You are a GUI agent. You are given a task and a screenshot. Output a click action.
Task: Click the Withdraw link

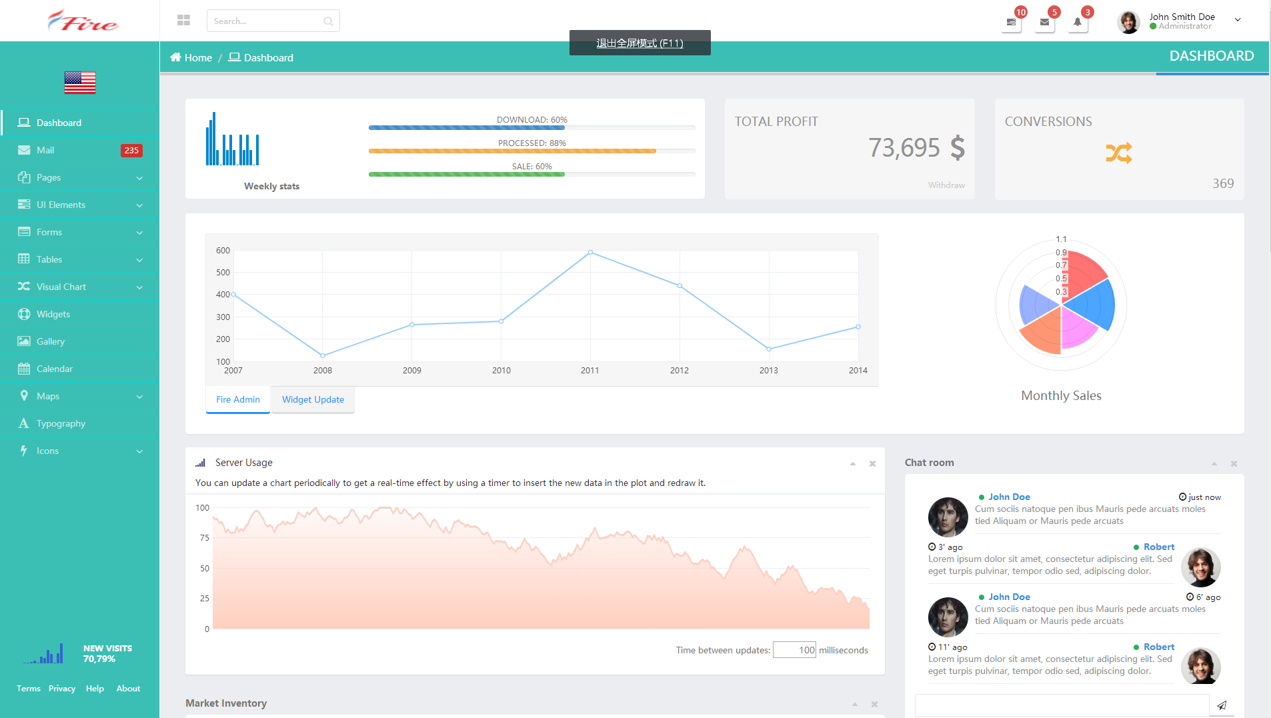946,185
